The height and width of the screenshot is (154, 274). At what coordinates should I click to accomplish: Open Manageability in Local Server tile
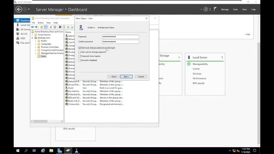click(x=200, y=64)
